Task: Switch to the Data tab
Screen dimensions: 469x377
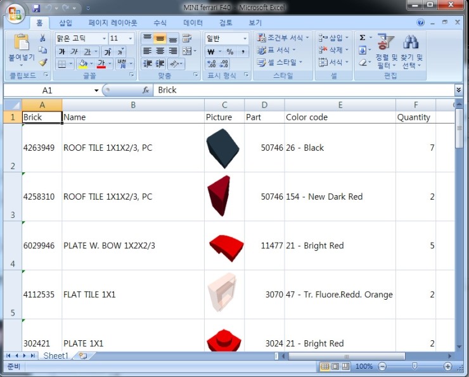Action: click(193, 23)
